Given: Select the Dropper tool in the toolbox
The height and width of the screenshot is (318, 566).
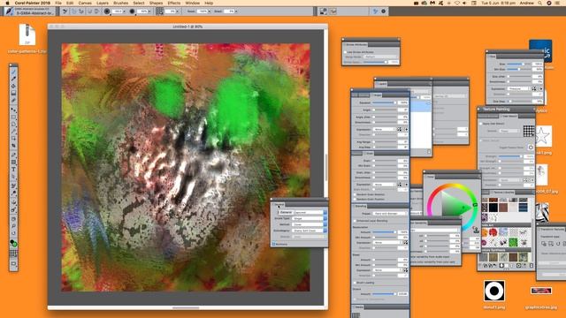Looking at the screenshot, I should 13,79.
